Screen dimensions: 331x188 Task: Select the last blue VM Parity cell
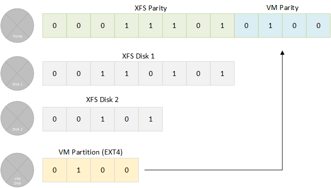[x=318, y=25]
